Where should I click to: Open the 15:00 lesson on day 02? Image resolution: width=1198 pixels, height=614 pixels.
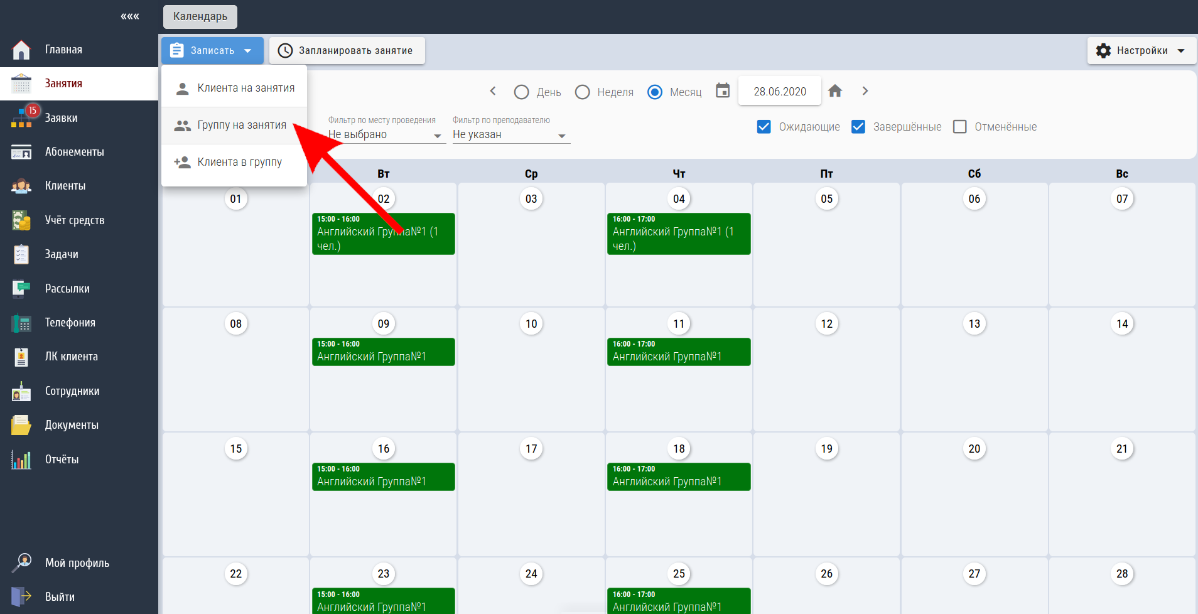[x=384, y=234]
